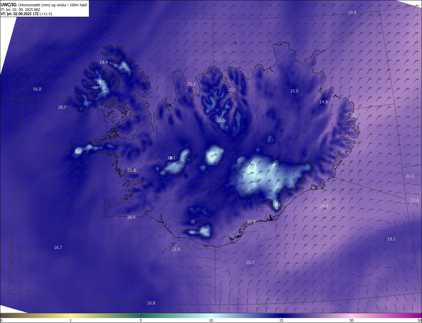Pick the 22.1 value label
422x323 pixels.
pos(191,84)
